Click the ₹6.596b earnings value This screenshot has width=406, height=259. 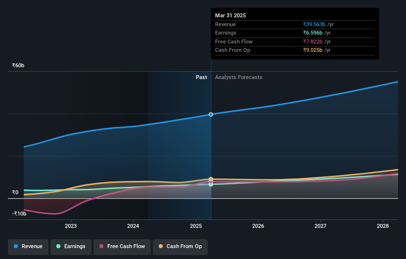click(313, 33)
